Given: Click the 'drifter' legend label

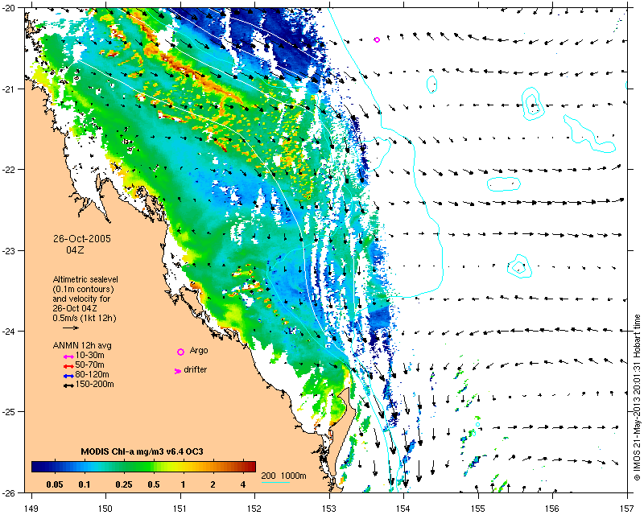Looking at the screenshot, I should click(196, 369).
